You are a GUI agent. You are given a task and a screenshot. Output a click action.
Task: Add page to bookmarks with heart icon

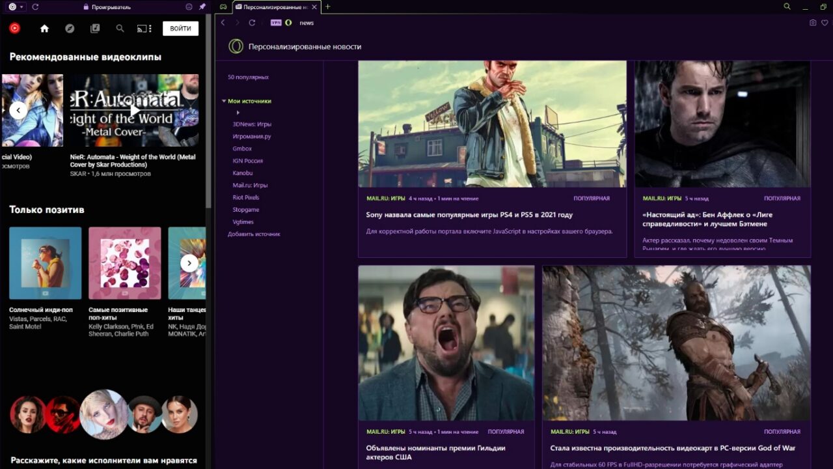click(825, 22)
